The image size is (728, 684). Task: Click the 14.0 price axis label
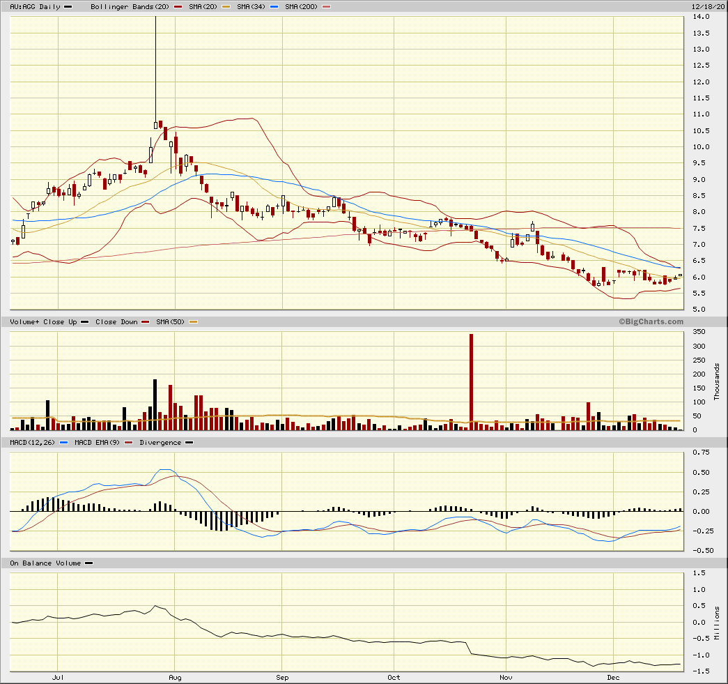[701, 17]
